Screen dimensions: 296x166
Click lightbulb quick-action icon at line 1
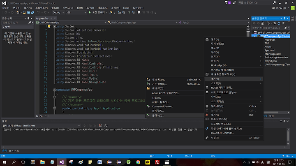[49, 26]
